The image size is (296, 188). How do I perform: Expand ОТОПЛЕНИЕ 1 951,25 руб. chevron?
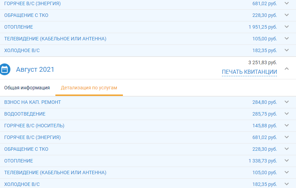(x=287, y=27)
